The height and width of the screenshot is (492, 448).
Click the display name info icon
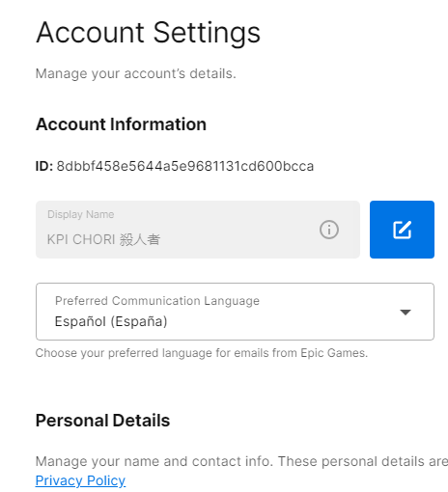click(x=329, y=230)
